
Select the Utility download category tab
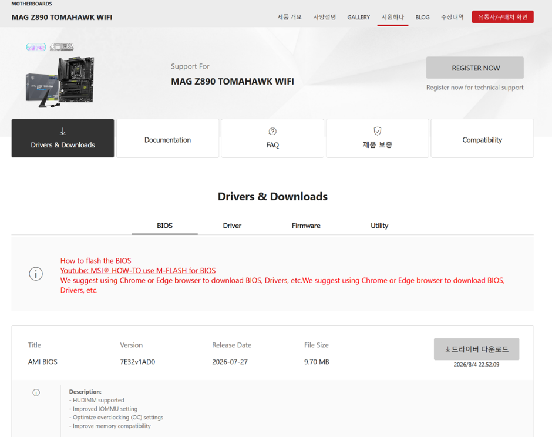coord(379,226)
